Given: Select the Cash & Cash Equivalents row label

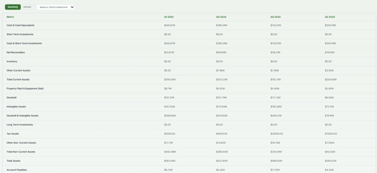Looking at the screenshot, I should pos(21,25).
